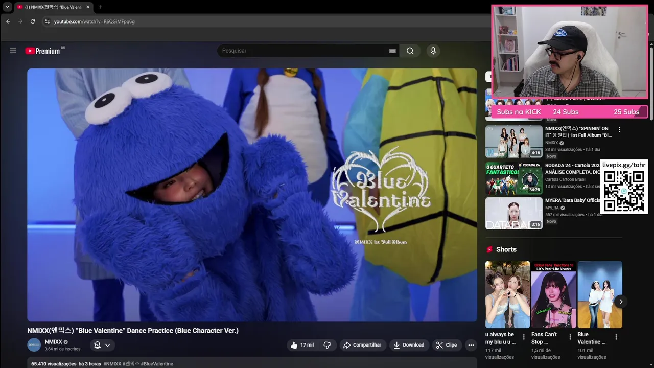Open options for 'Fans Can't Stop' short
The width and height of the screenshot is (654, 368).
569,337
